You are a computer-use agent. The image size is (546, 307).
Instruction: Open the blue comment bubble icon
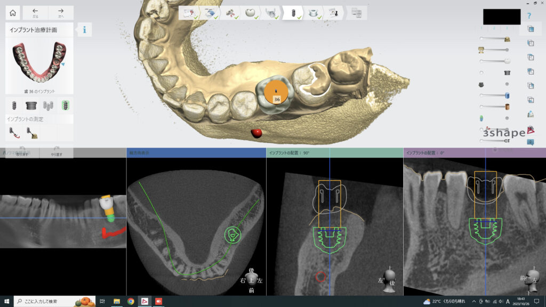click(x=531, y=142)
